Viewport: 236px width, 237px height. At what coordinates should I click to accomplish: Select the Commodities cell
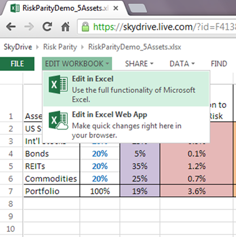point(51,179)
